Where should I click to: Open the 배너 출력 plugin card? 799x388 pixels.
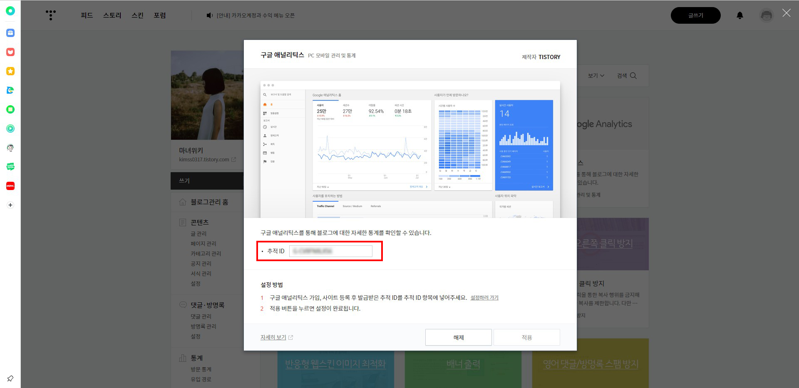[463, 369]
